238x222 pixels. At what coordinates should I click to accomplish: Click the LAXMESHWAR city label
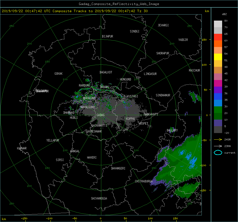(94, 131)
